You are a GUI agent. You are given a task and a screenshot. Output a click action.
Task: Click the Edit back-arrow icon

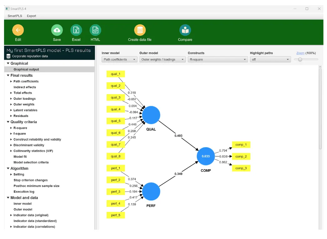pyautogui.click(x=18, y=30)
